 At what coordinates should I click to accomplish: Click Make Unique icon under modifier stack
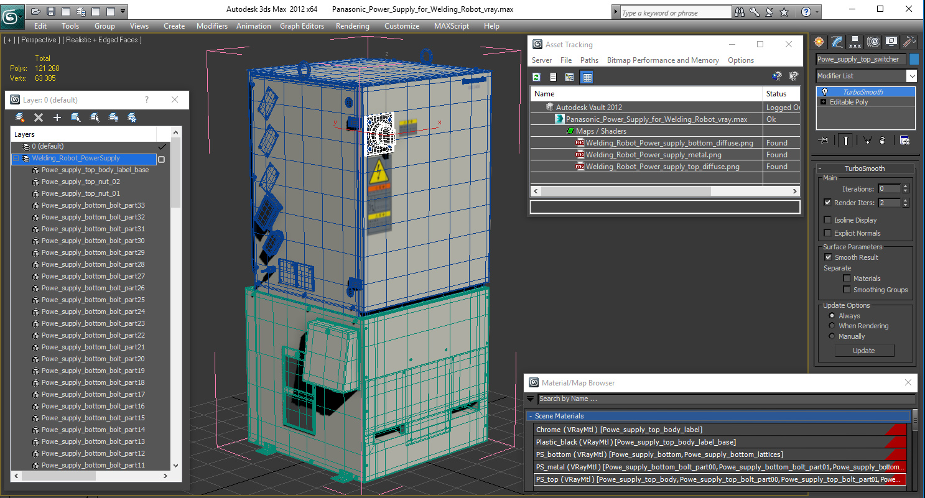868,141
